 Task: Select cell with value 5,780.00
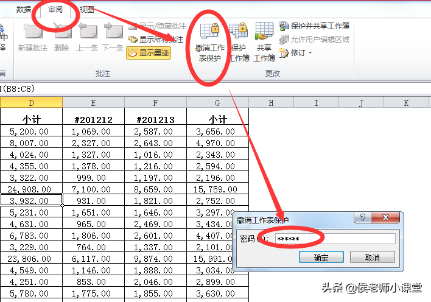coord(31,293)
